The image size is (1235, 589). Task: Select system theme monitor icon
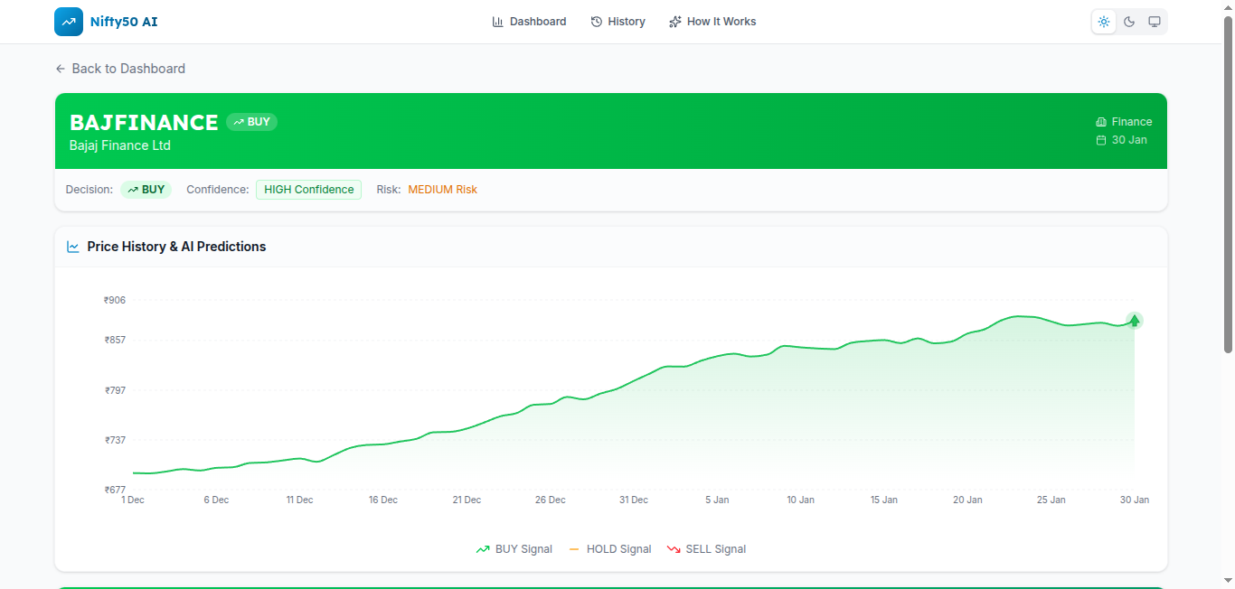click(1155, 22)
